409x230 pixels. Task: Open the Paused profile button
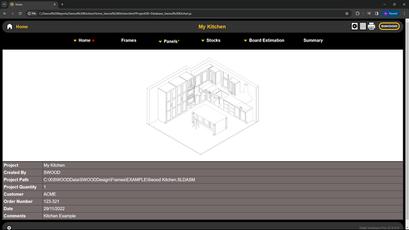click(390, 13)
